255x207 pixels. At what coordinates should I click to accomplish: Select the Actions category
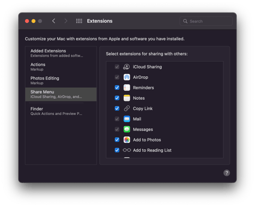(61, 67)
